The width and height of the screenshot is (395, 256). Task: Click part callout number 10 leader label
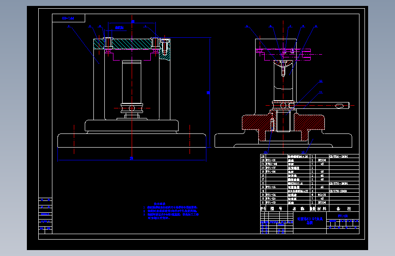click(x=321, y=81)
